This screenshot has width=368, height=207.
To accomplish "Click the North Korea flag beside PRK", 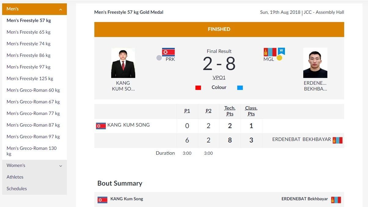I will pos(168,52).
